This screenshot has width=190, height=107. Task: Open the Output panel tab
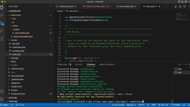tap(79, 64)
